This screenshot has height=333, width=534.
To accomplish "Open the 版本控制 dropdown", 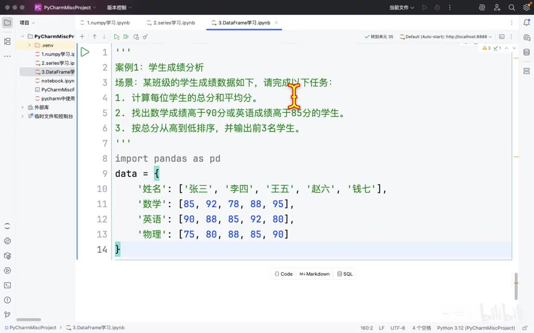I will pos(119,7).
